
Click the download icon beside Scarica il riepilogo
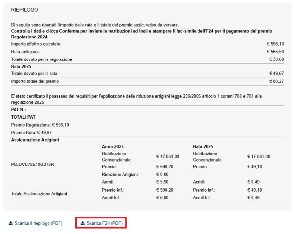[x=11, y=223]
